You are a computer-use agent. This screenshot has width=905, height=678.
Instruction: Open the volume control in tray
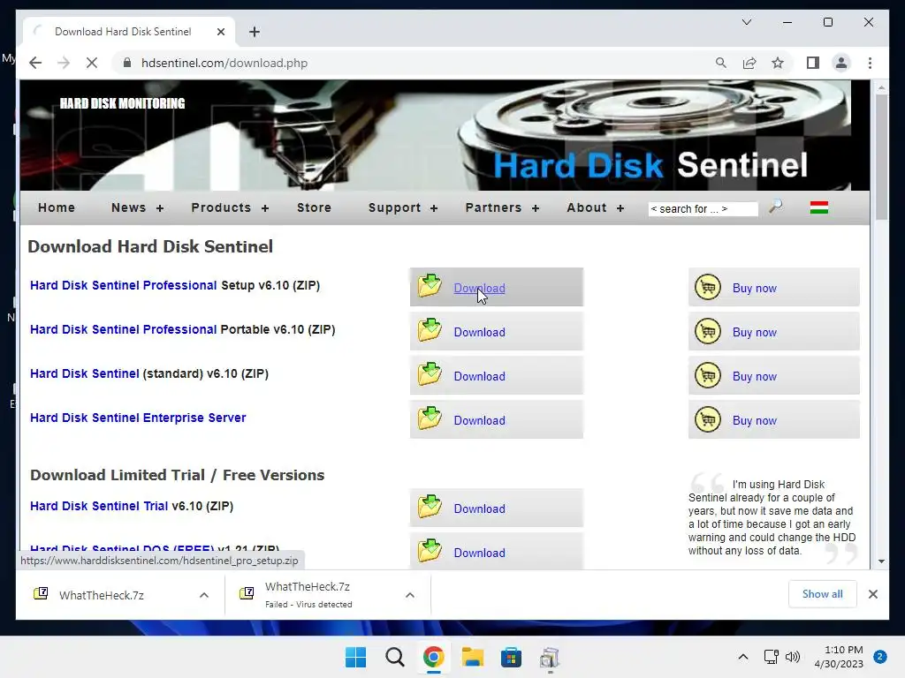tap(793, 657)
